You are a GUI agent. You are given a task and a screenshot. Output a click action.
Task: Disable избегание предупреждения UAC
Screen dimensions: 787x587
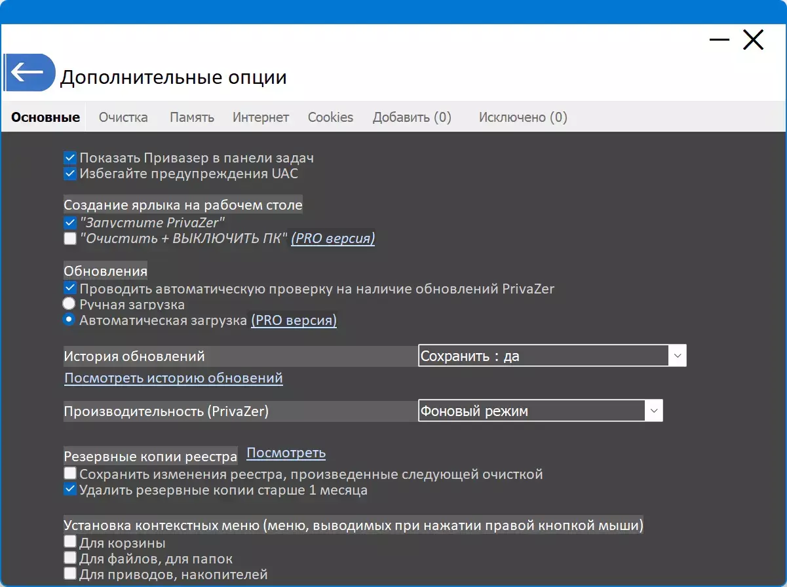coord(69,173)
